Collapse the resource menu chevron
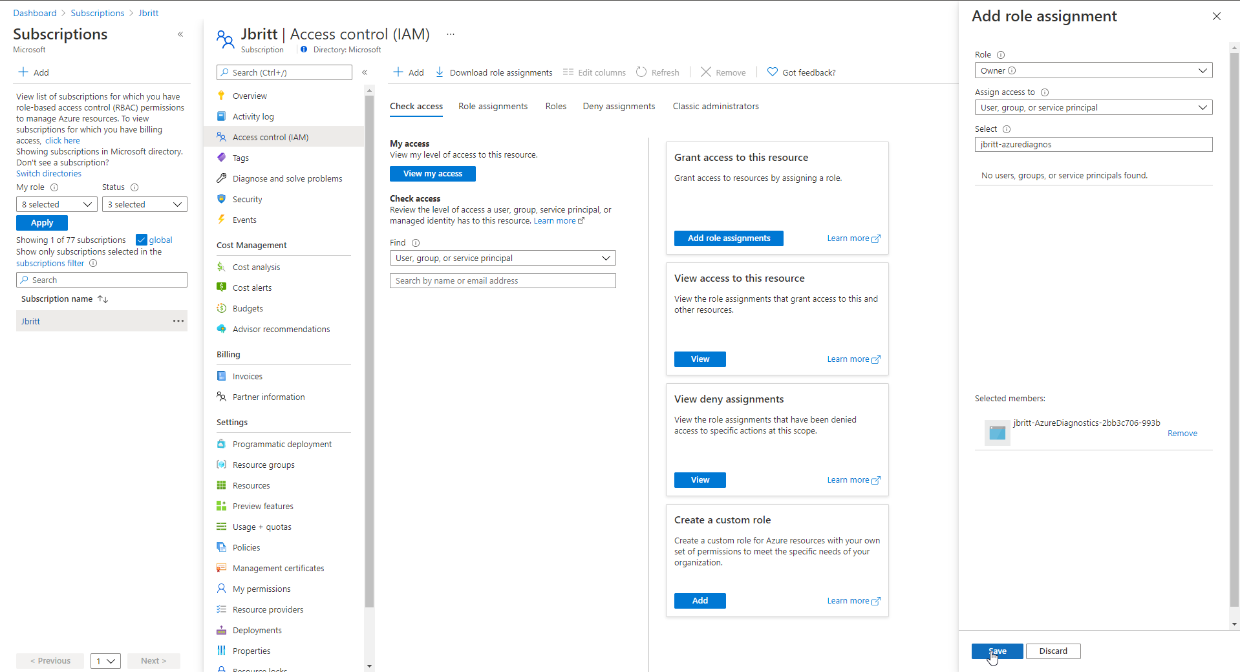 pos(365,72)
